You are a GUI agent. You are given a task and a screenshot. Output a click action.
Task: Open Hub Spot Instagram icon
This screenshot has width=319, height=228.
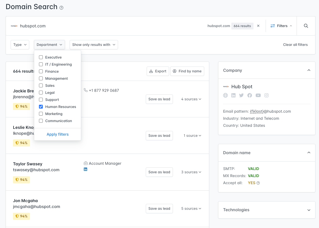(x=266, y=95)
